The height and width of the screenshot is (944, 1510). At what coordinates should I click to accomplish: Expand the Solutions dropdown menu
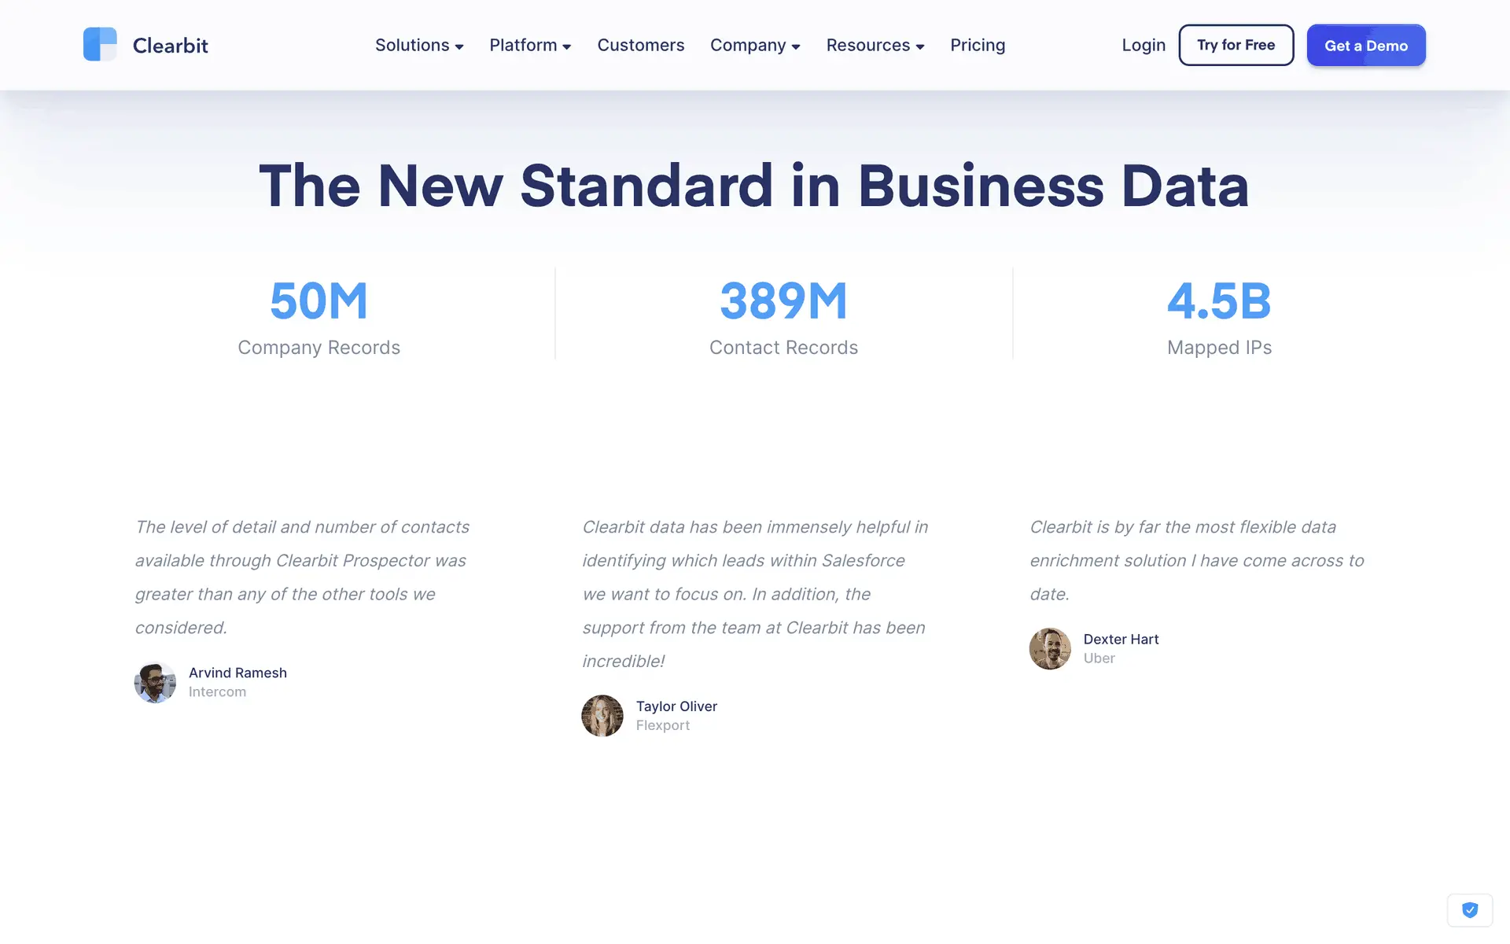(x=419, y=46)
